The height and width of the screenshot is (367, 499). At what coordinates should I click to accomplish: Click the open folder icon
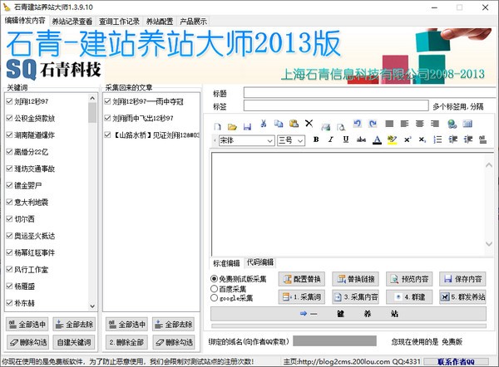tap(232, 127)
